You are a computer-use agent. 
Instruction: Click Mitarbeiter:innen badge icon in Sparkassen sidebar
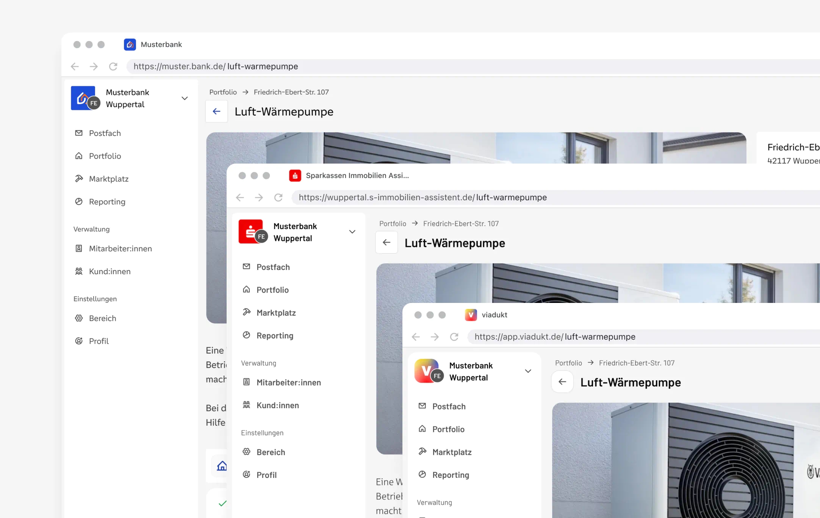[246, 382]
